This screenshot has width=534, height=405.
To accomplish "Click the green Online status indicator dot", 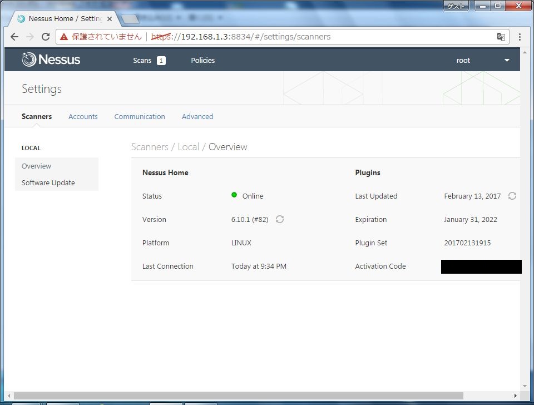I will (234, 195).
